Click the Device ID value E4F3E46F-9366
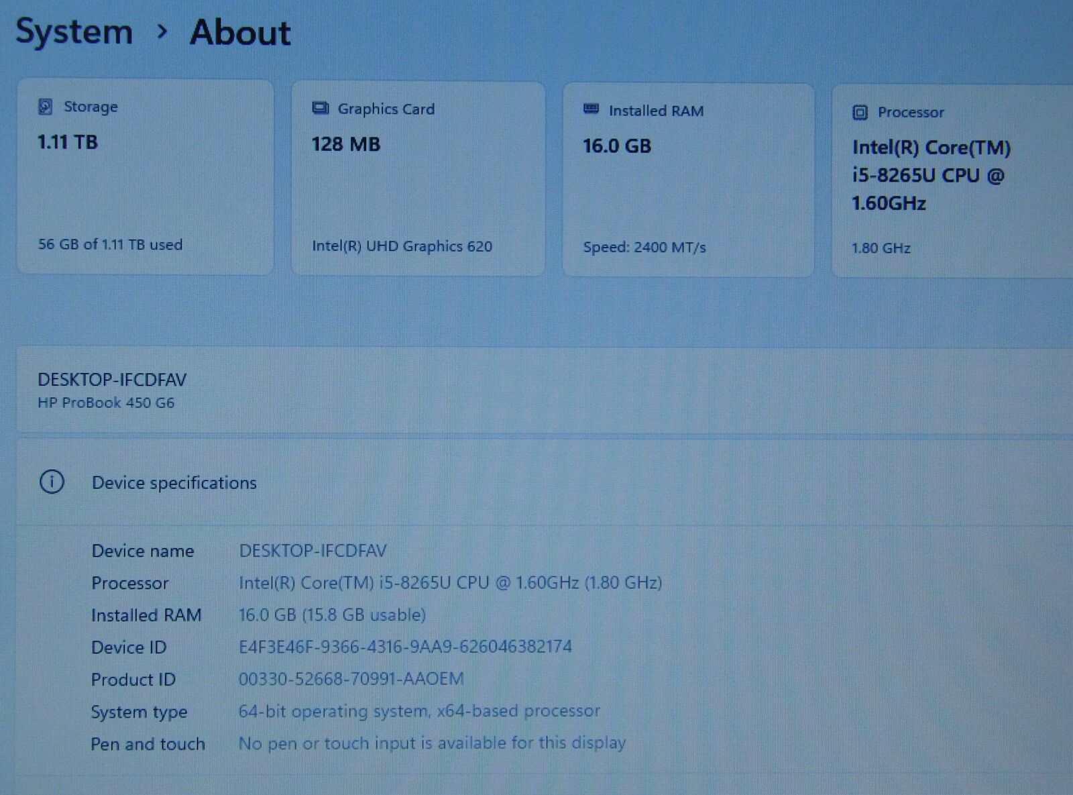Viewport: 1073px width, 795px height. click(405, 647)
